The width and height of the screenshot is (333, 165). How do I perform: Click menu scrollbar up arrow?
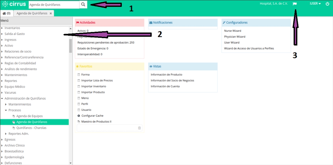click(x=70, y=28)
